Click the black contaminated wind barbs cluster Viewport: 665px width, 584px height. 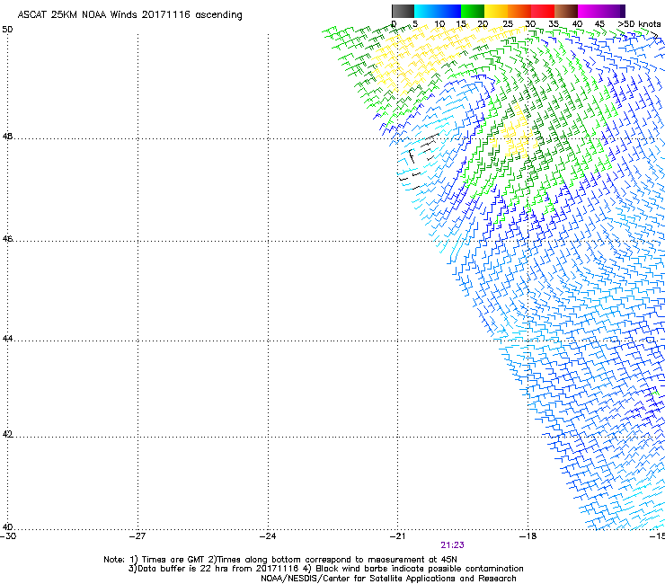pyautogui.click(x=418, y=161)
